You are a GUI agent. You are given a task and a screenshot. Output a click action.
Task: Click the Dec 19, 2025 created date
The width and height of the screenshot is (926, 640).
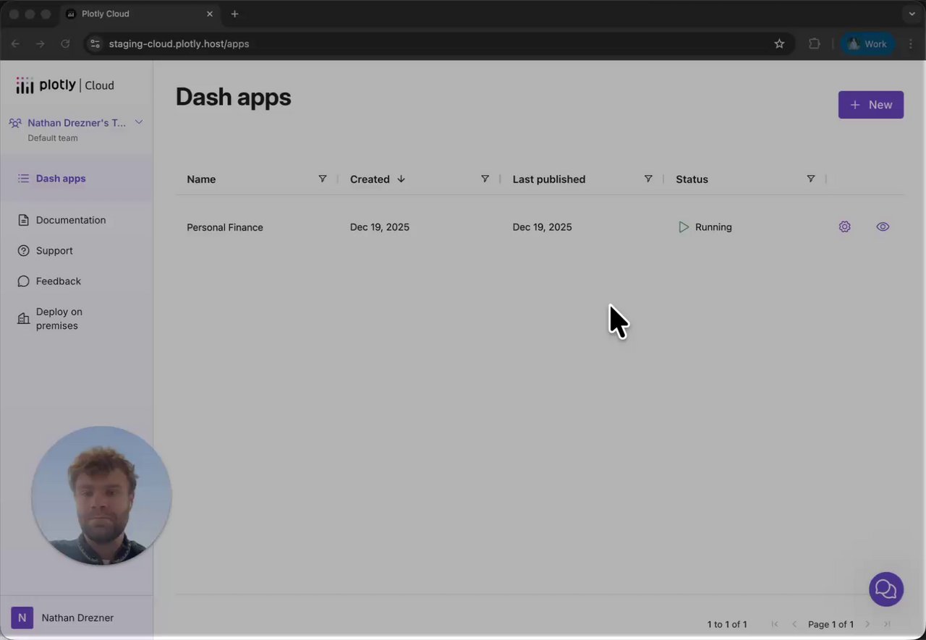380,227
